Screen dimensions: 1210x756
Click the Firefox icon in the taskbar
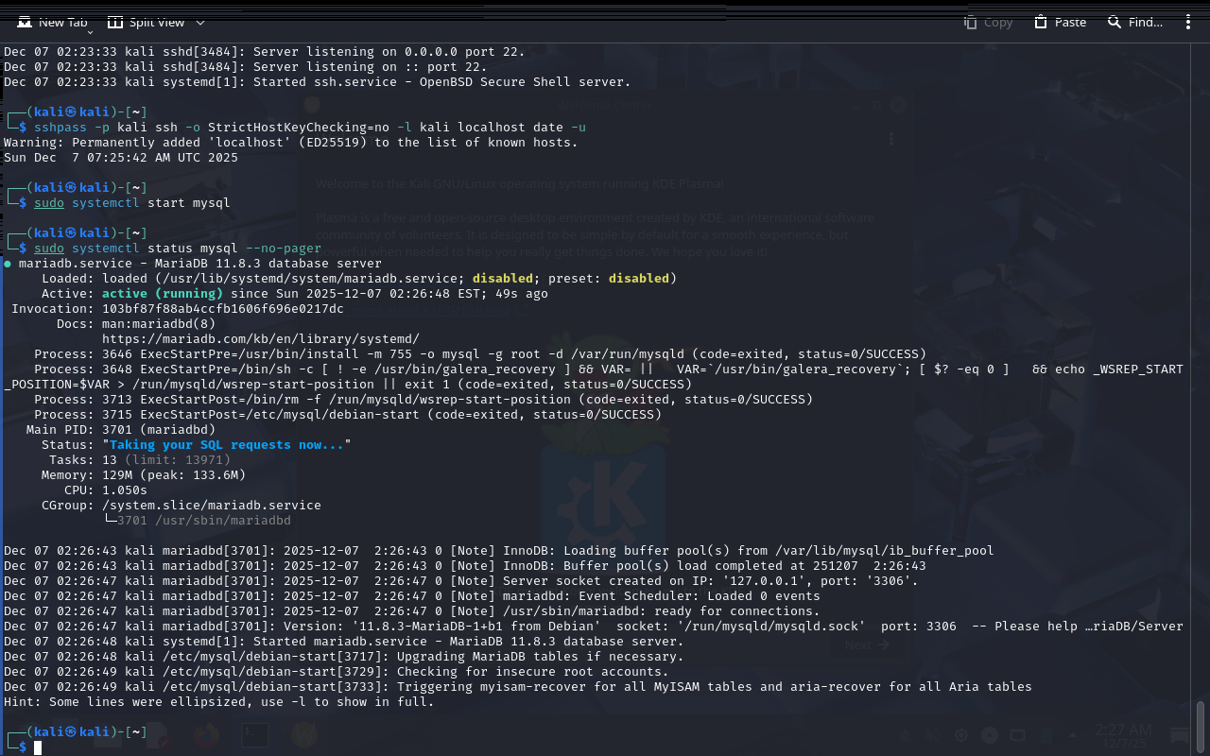pyautogui.click(x=205, y=734)
